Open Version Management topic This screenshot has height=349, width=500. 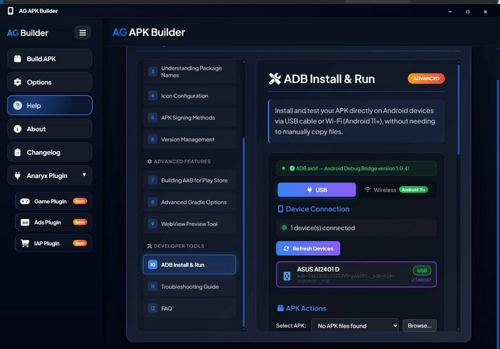[190, 140]
